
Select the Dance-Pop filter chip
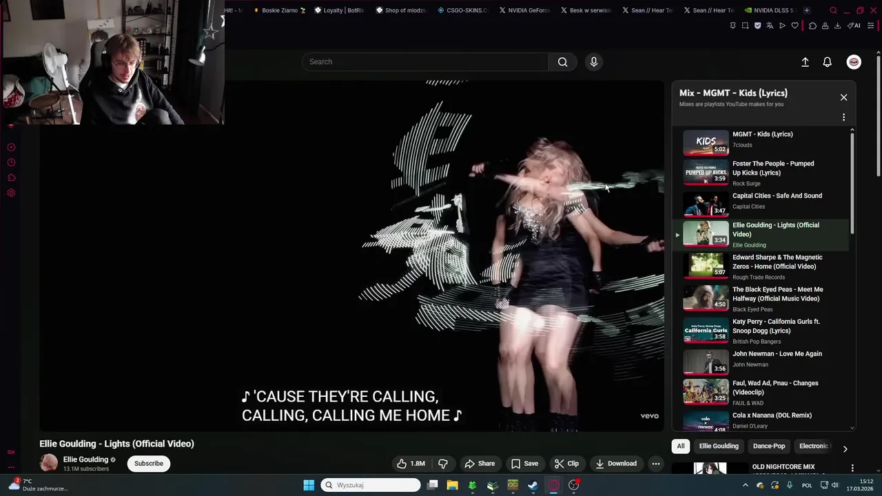(769, 446)
